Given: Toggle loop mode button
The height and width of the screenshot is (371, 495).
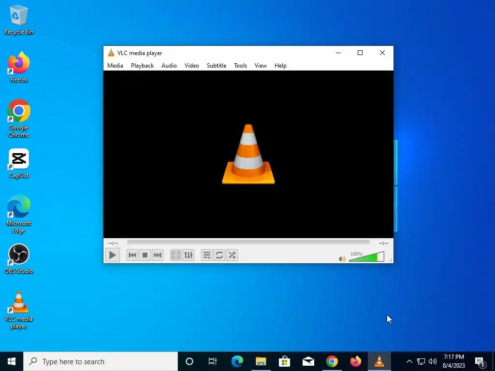Looking at the screenshot, I should (x=219, y=255).
